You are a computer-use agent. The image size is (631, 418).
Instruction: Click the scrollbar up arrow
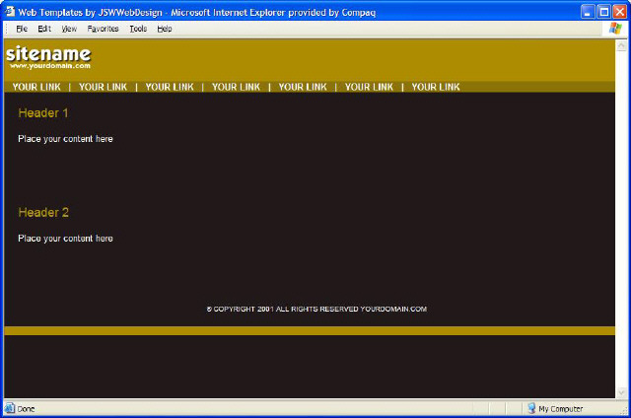621,45
